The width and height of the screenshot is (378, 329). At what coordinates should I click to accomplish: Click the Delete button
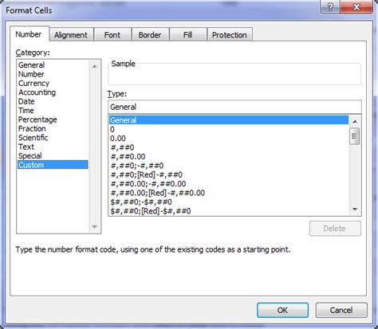335,229
